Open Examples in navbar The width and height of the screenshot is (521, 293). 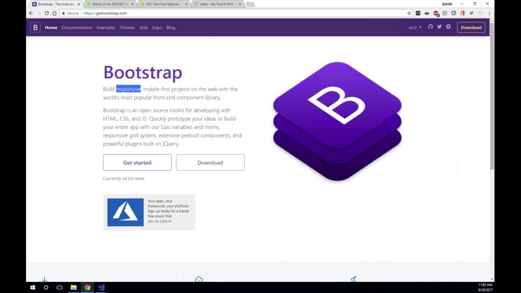[106, 27]
